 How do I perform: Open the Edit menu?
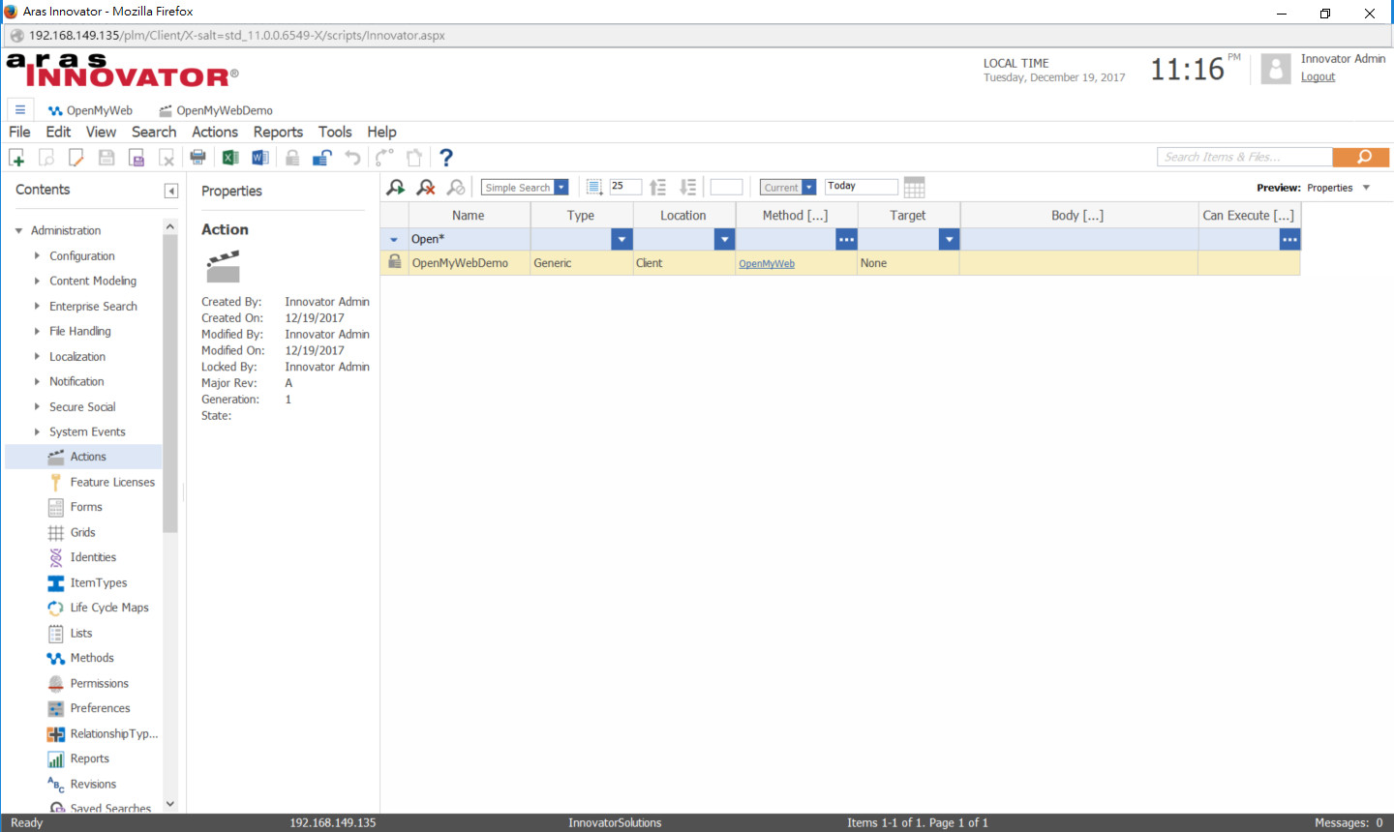58,132
